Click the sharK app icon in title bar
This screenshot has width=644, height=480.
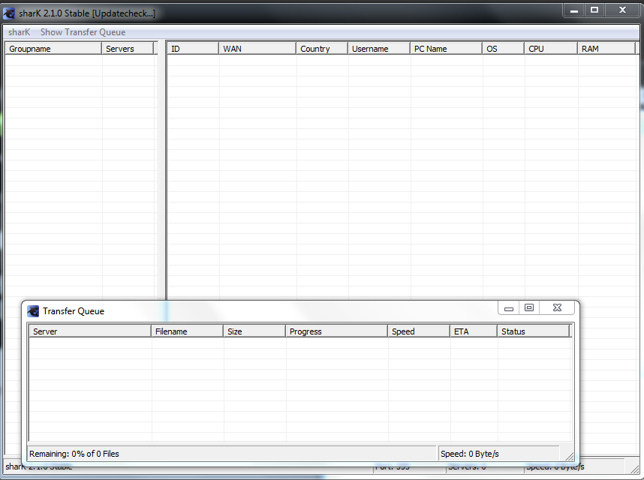coord(9,13)
